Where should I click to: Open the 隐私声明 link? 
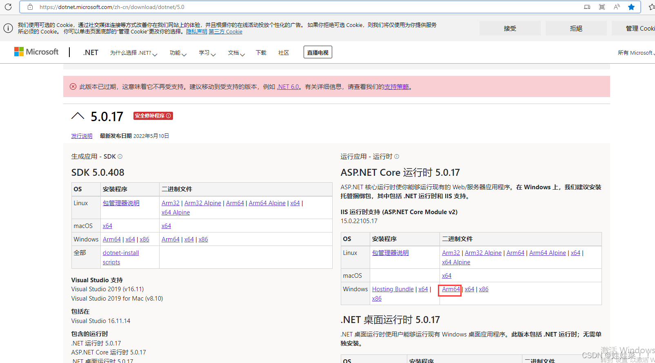click(x=197, y=31)
